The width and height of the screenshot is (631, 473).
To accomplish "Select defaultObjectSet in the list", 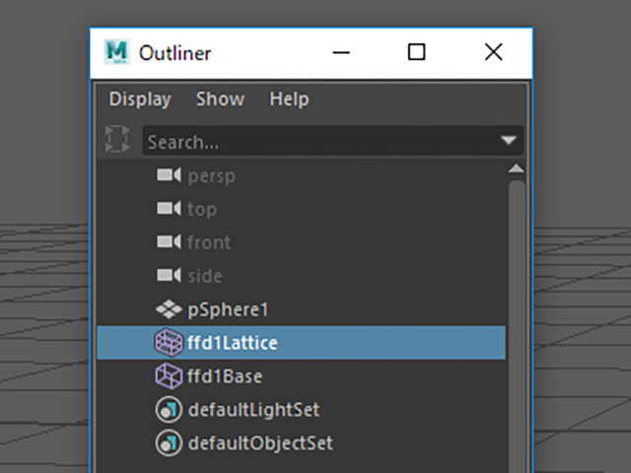I will click(260, 443).
